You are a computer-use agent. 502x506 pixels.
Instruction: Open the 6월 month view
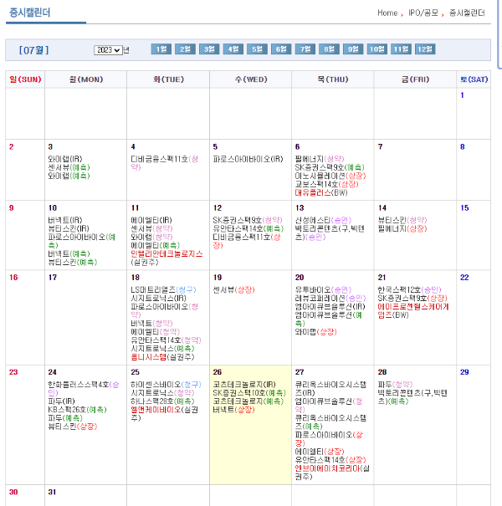coord(281,49)
